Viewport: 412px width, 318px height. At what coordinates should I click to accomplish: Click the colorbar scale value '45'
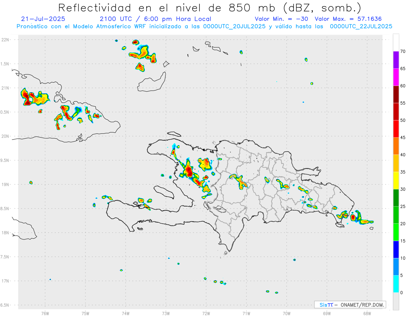click(403, 138)
